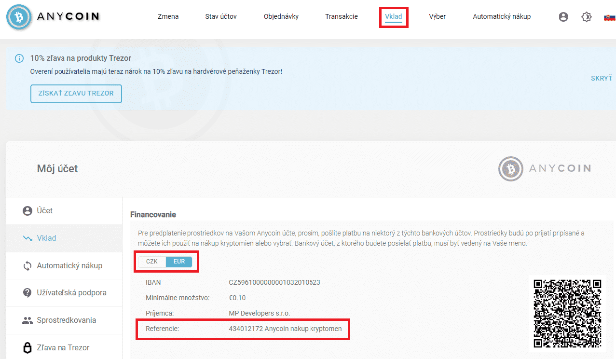Click the payment QR code image
The height and width of the screenshot is (359, 616).
[x=567, y=313]
